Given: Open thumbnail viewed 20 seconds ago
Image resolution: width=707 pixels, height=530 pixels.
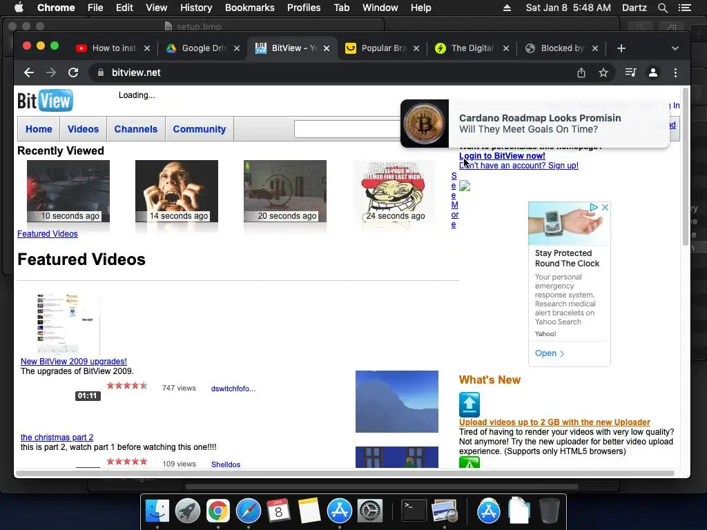Looking at the screenshot, I should coord(285,191).
